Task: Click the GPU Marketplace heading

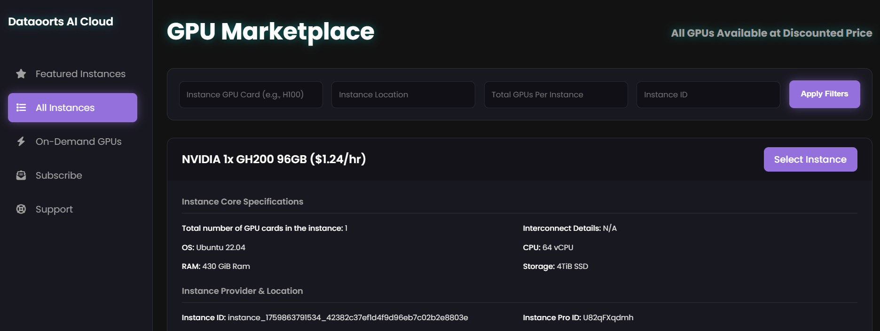Action: pos(271,32)
